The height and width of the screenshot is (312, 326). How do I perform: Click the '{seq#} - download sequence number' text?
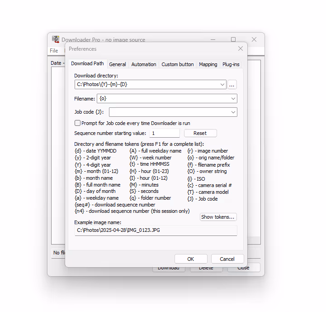(x=115, y=205)
